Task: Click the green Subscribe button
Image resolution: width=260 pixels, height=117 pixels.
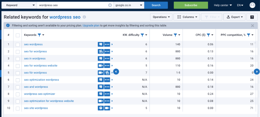Action: [x=191, y=5]
